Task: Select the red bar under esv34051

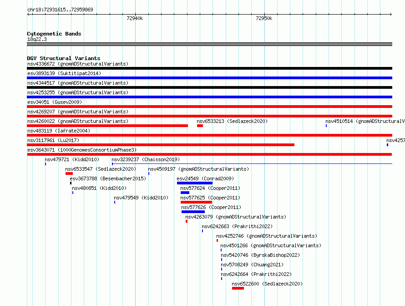Action: [209, 107]
